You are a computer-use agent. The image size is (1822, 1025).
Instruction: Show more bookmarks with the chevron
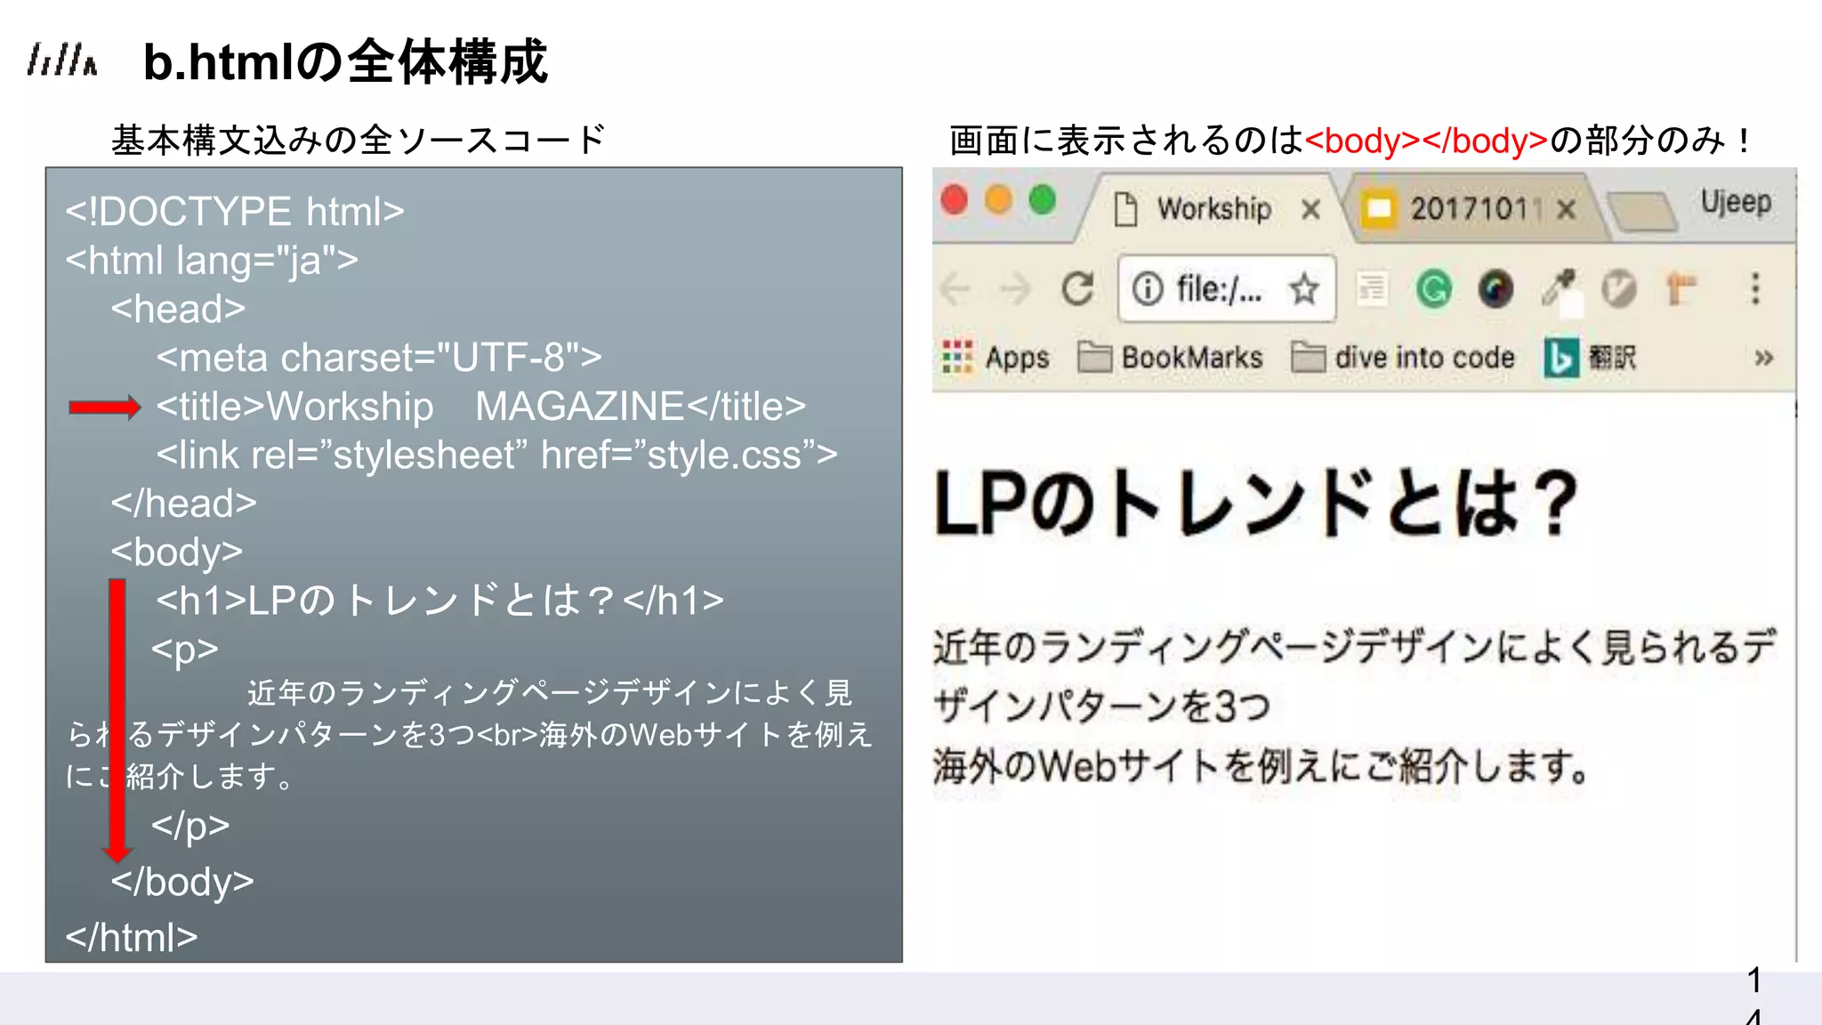tap(1763, 358)
